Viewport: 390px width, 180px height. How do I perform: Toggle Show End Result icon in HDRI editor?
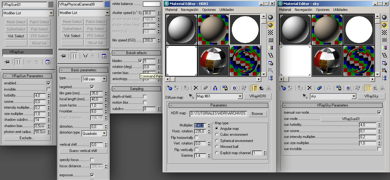[254, 88]
